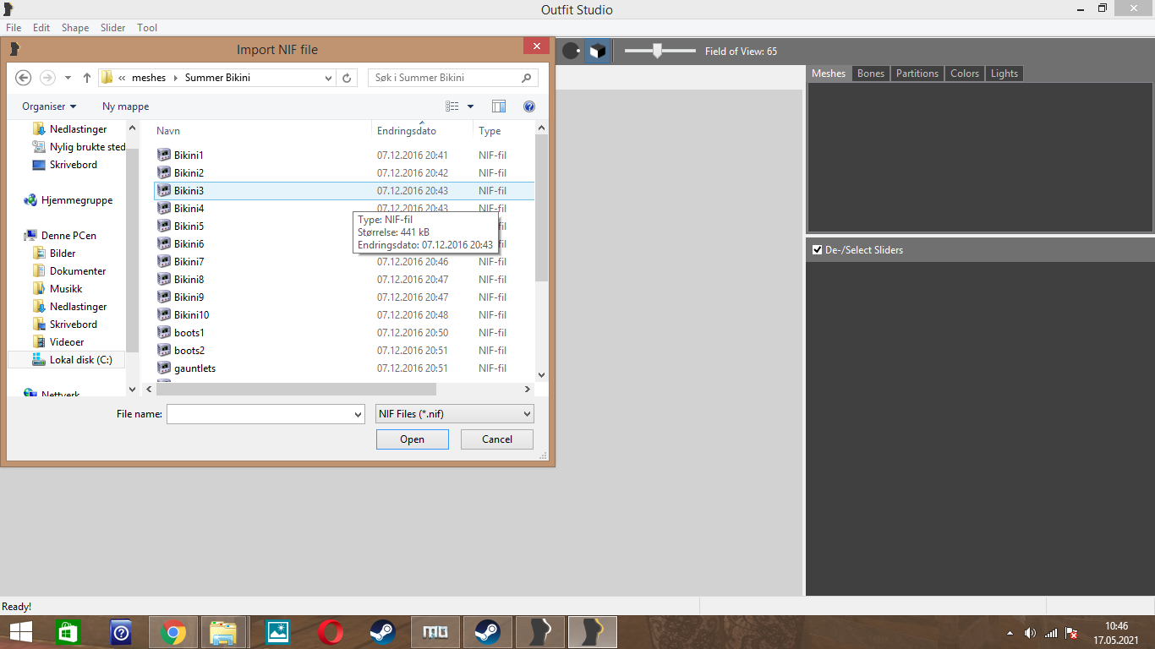Uncheck the De-/Select Sliders checkbox
This screenshot has height=649, width=1155.
[x=818, y=250]
